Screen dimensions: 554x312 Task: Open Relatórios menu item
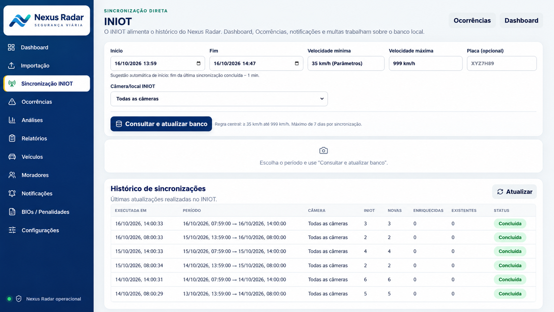(46, 138)
